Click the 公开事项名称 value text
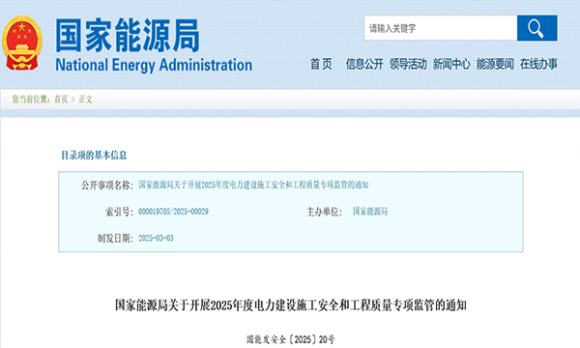The width and height of the screenshot is (580, 348). click(x=253, y=185)
